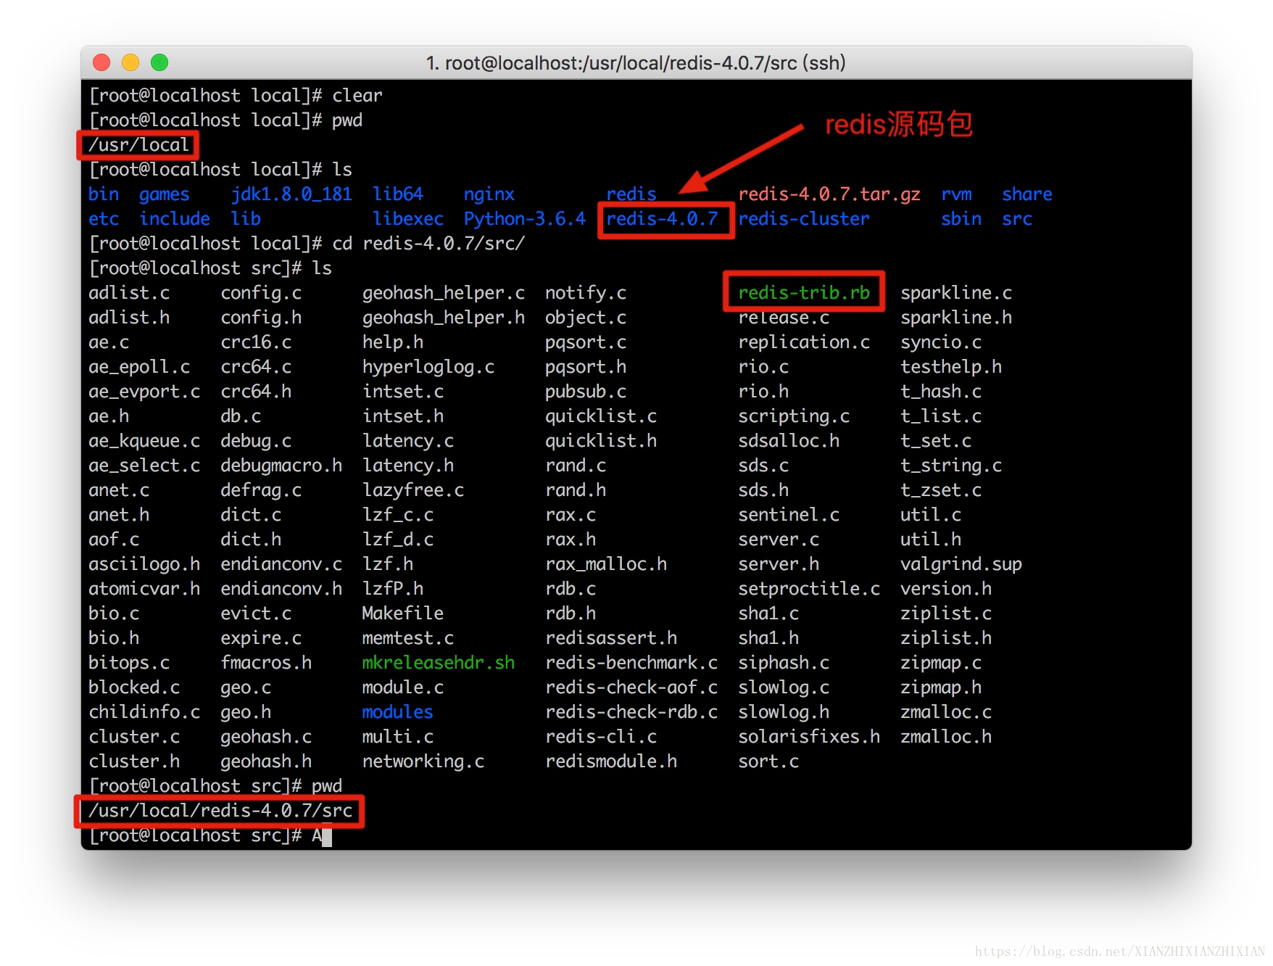Click the lib64 directory entry

[x=398, y=194]
